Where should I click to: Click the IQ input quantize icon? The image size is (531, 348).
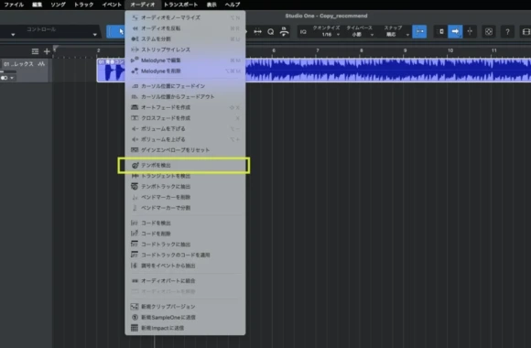(x=303, y=32)
